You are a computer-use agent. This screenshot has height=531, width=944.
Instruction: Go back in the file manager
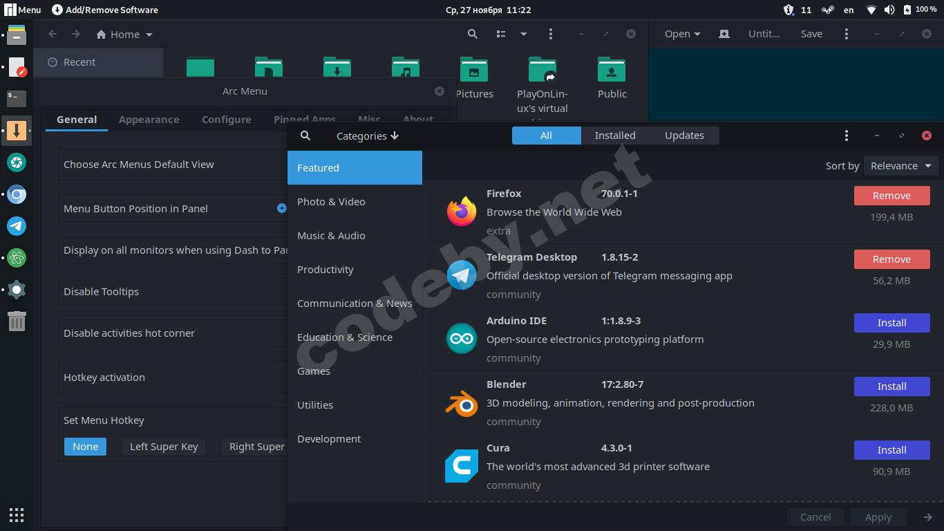pyautogui.click(x=53, y=34)
